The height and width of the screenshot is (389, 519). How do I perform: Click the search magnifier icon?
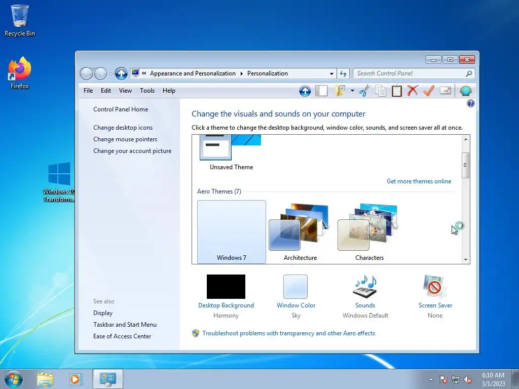click(469, 73)
